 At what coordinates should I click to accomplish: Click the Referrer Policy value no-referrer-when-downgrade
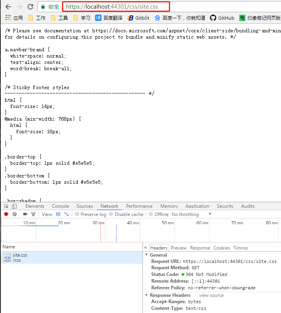click(221, 288)
